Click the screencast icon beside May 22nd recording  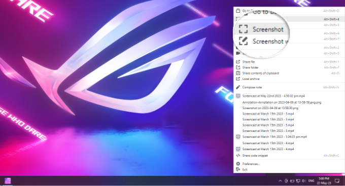pos(238,96)
